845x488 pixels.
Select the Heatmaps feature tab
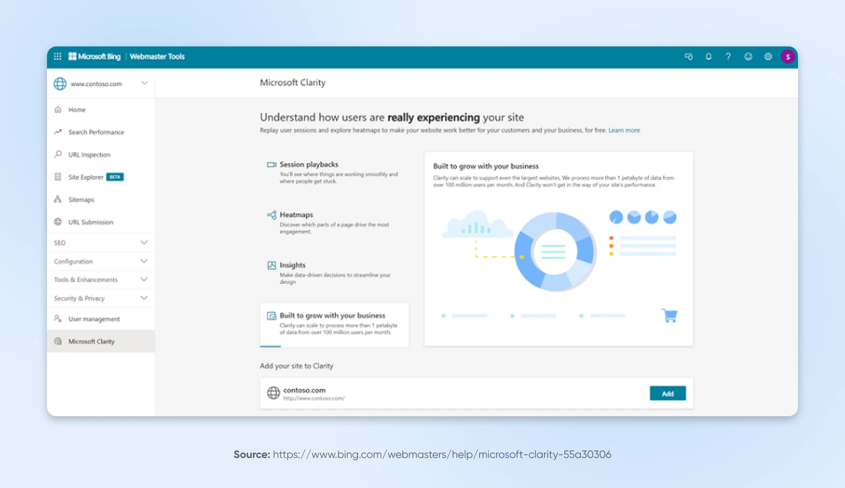(334, 223)
